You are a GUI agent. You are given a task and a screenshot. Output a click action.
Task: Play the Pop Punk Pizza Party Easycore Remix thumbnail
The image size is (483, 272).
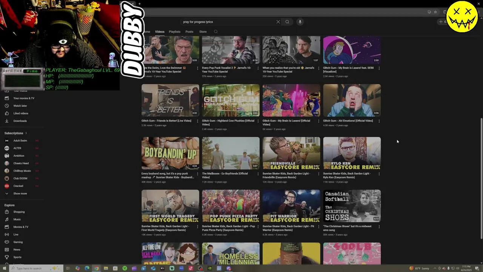coord(231,206)
